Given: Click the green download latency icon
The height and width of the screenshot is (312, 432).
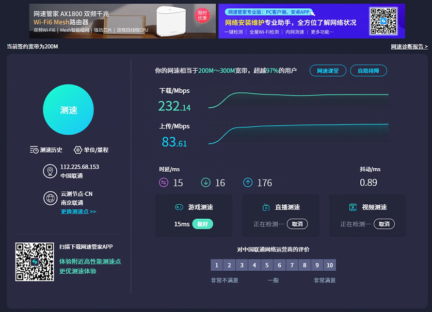Looking at the screenshot, I should 206,182.
